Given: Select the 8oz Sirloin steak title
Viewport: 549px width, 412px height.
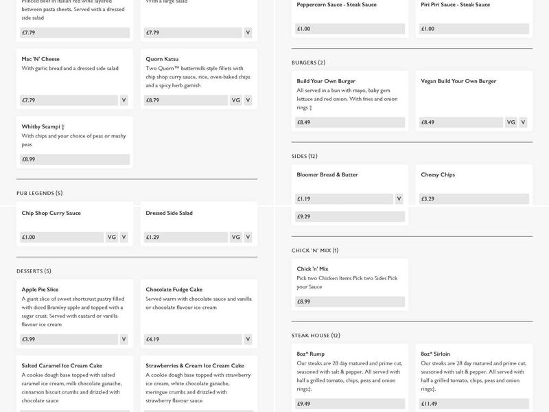Looking at the screenshot, I should [x=436, y=354].
